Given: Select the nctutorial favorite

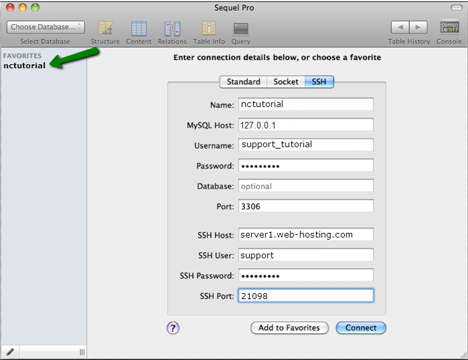Looking at the screenshot, I should click(25, 66).
